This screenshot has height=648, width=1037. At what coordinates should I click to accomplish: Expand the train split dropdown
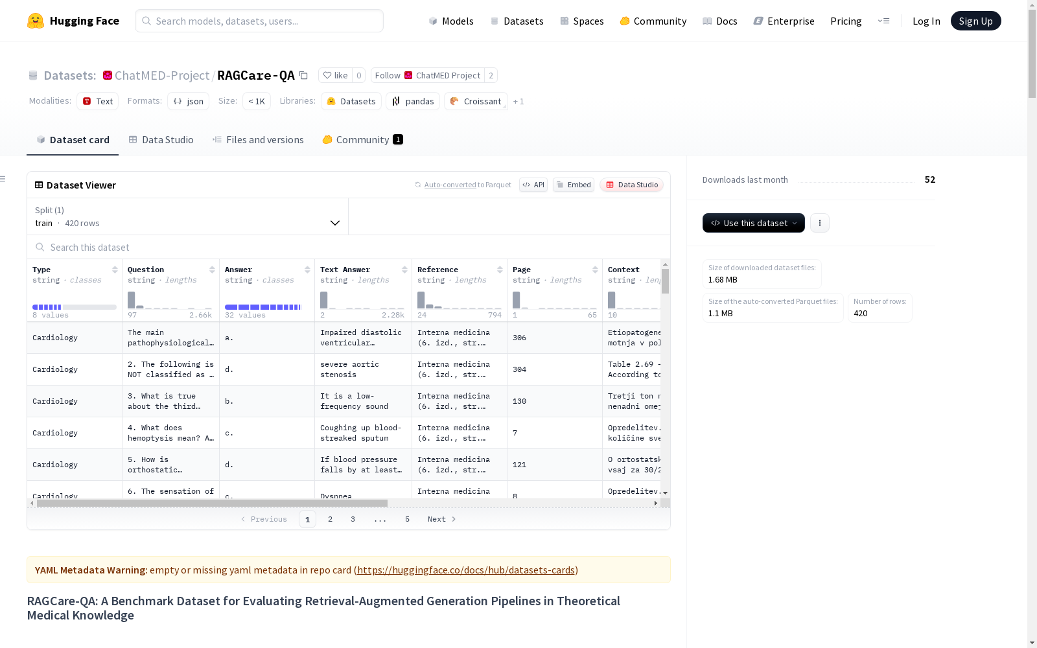click(188, 216)
